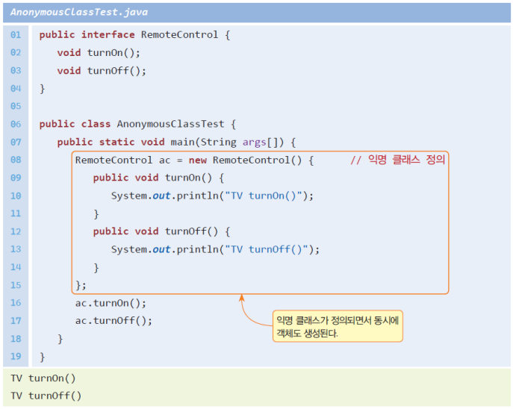
Task: Click the AnonymousClassTest.java file title
Action: pyautogui.click(x=79, y=13)
